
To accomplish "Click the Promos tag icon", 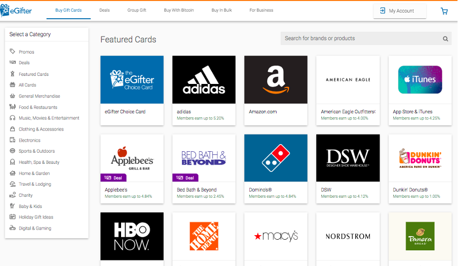I will pyautogui.click(x=12, y=52).
